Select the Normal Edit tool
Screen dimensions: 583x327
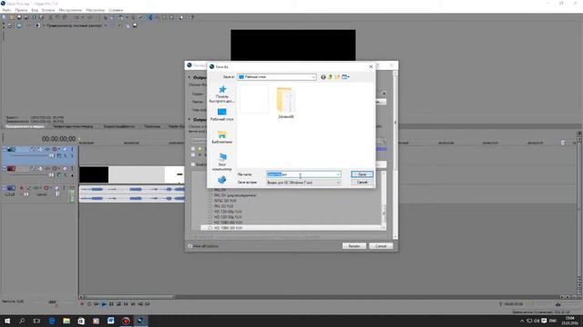point(150,17)
